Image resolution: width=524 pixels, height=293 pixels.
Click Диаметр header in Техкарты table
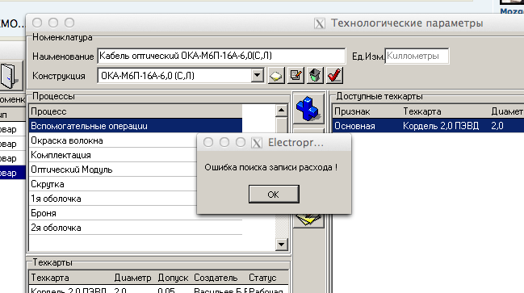tap(132, 278)
